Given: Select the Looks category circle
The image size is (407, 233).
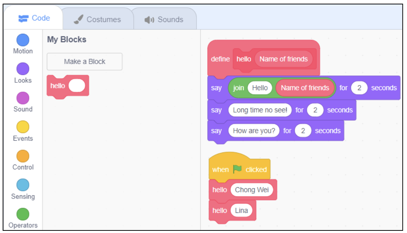Looking at the screenshot, I should 23,69.
